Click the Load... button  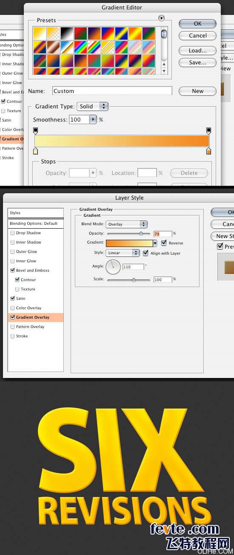[198, 50]
